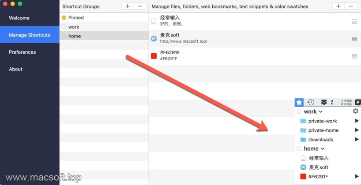The image size is (361, 185).
Task: Open the clock history icon in menu bar
Action: (x=311, y=102)
